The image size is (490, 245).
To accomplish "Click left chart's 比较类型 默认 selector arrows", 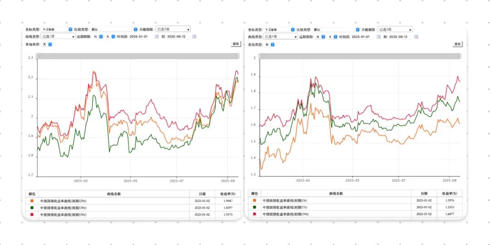I will tap(135, 29).
